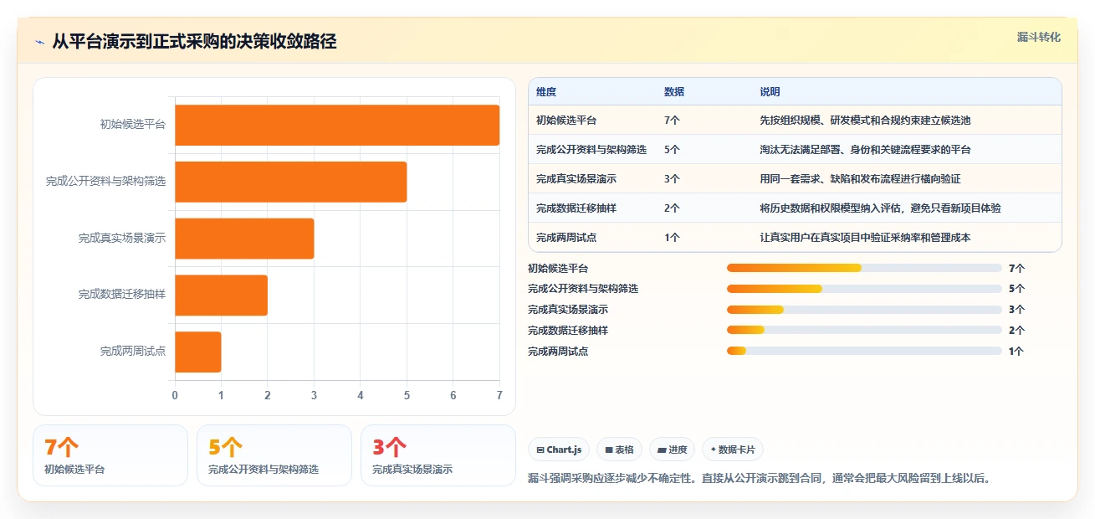Click the 维度 table column header
Image resolution: width=1095 pixels, height=519 pixels.
point(546,92)
